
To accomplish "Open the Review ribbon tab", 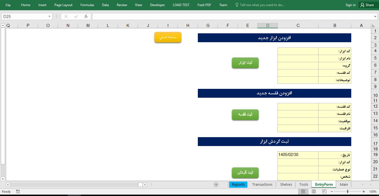I will point(122,5).
